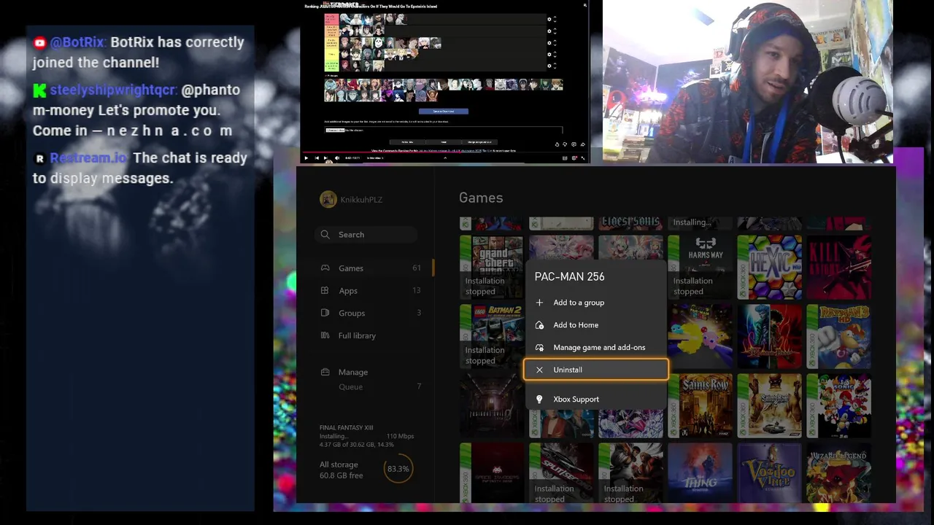Screen dimensions: 934x525
Task: Open settings gear of red tier row
Action: pos(549,19)
